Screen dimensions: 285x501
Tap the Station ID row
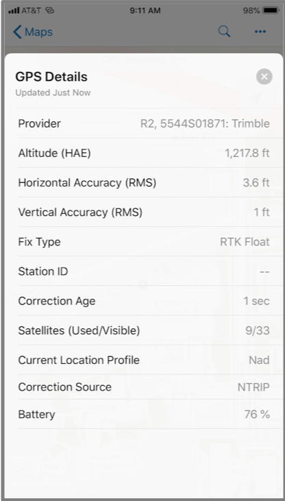pos(144,271)
